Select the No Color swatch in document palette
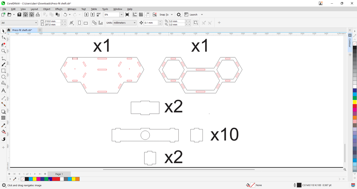Screen dimensions: 357x189 [x=23, y=179]
